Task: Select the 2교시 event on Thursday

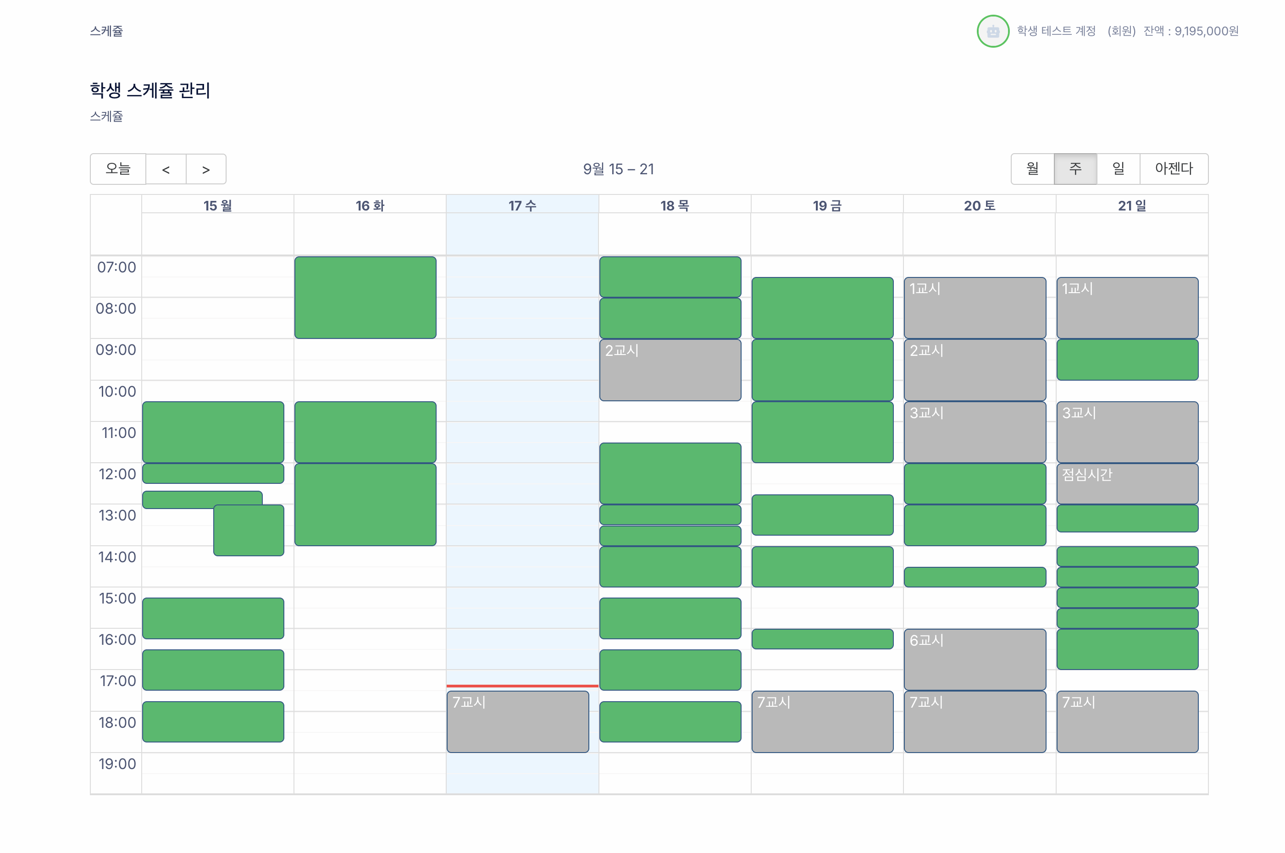Action: point(670,370)
